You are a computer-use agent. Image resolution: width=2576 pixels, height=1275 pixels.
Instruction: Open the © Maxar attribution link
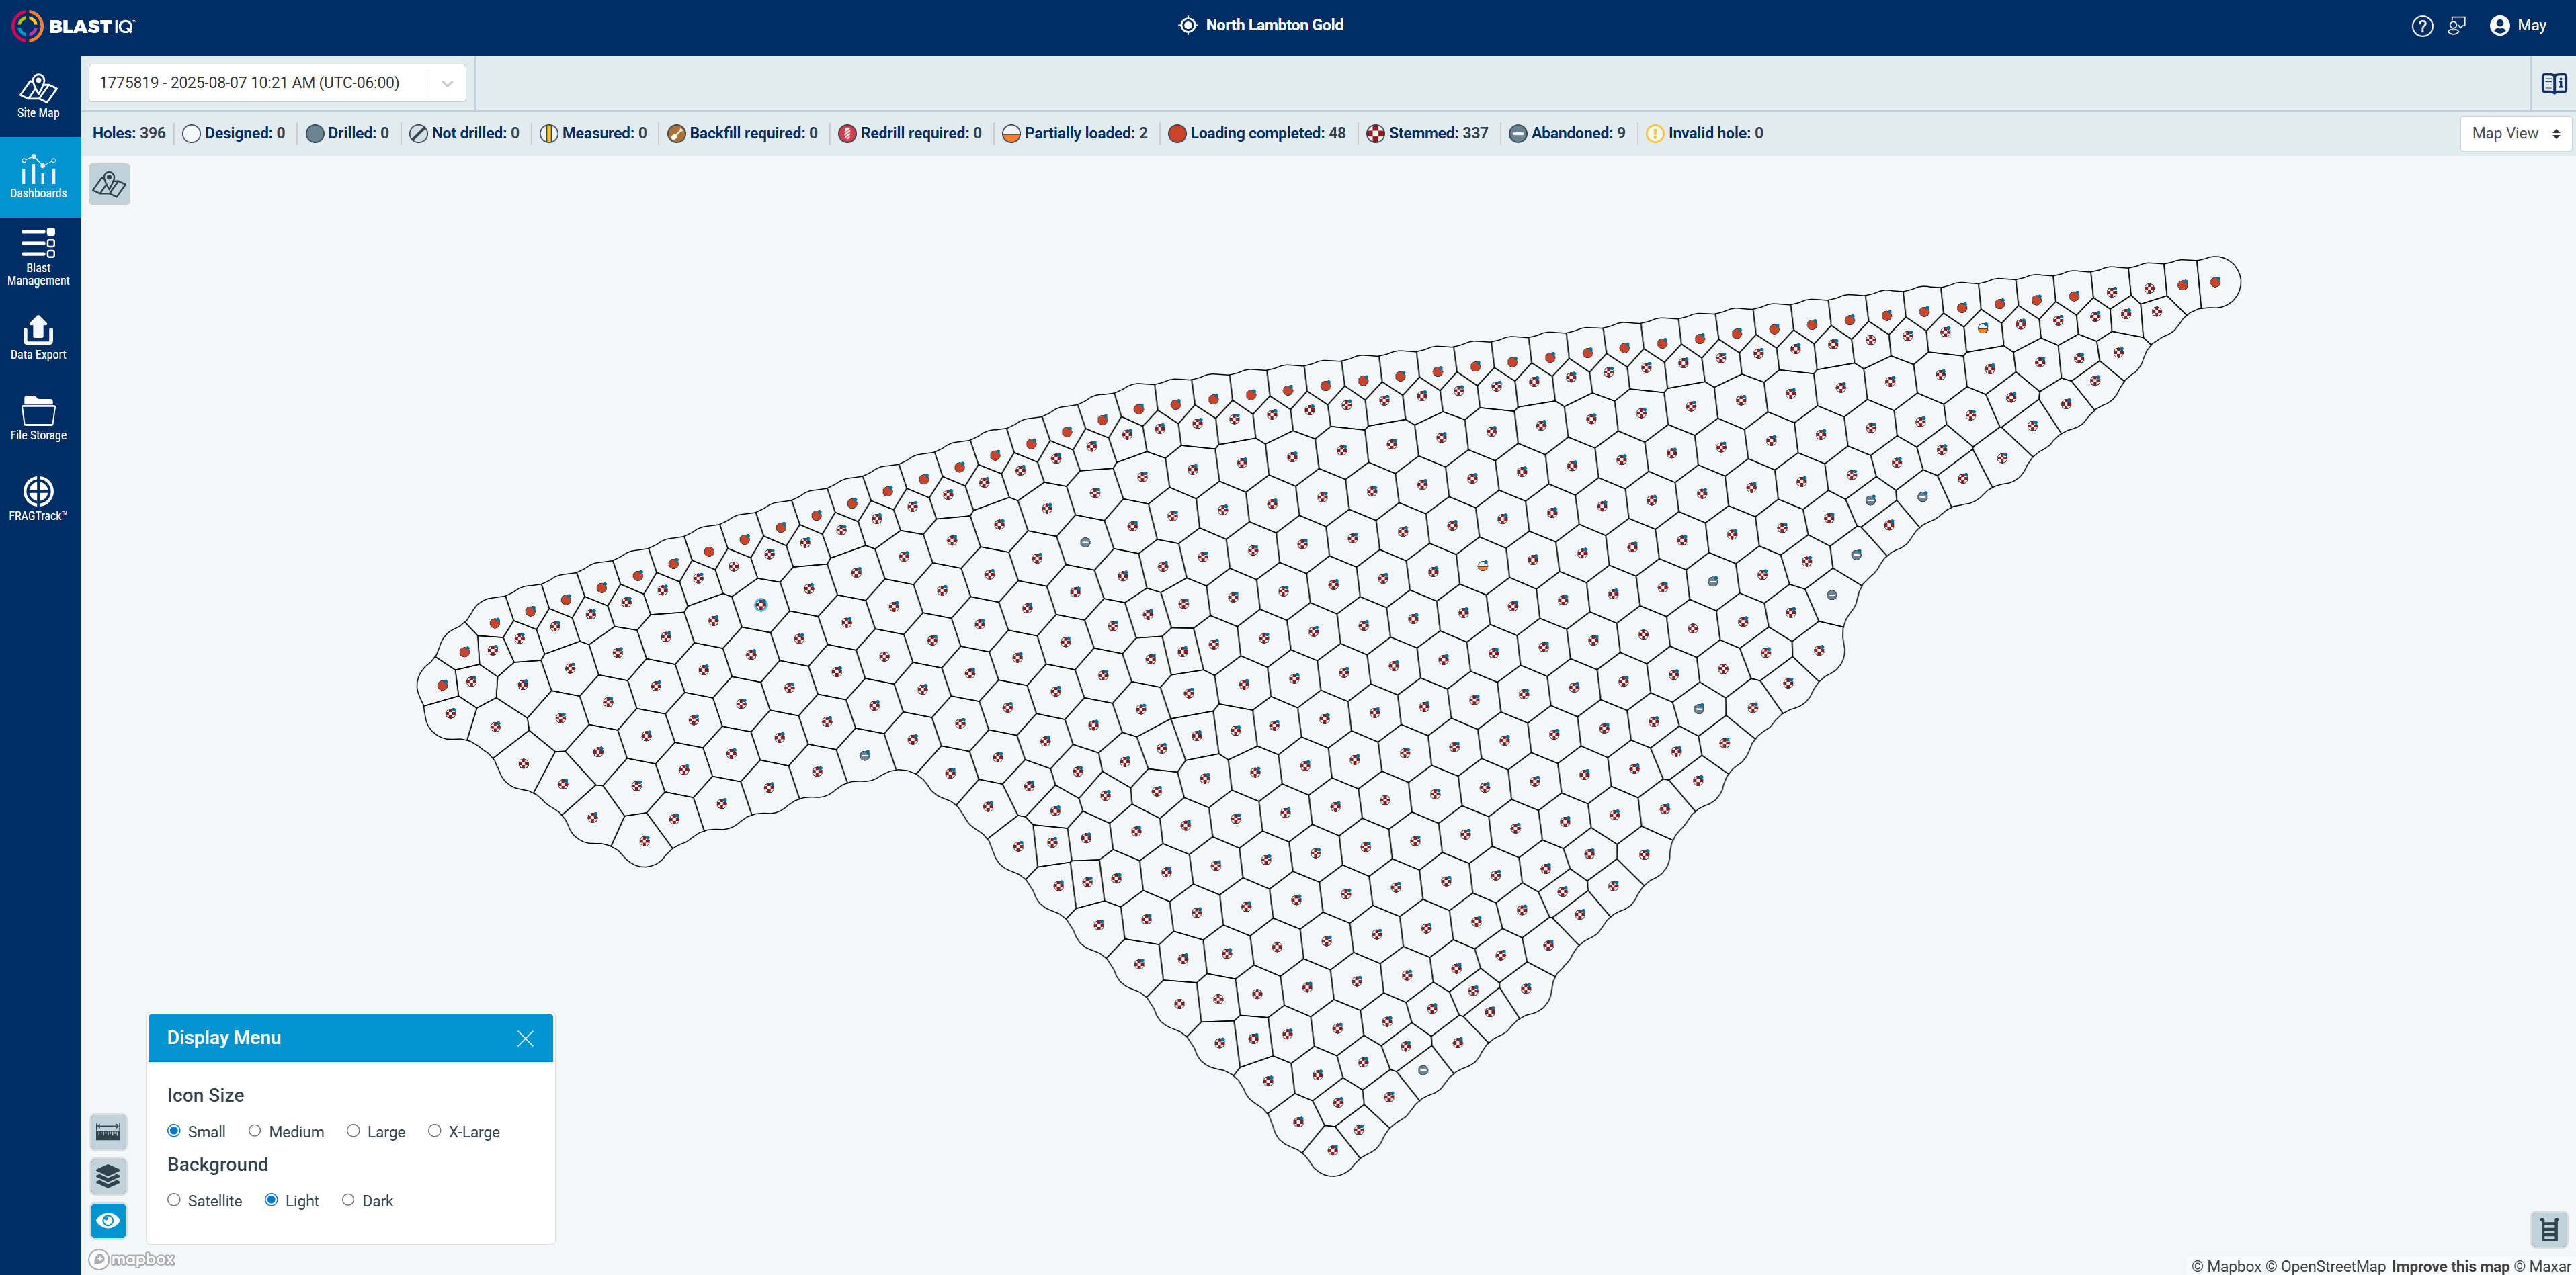(2542, 1266)
